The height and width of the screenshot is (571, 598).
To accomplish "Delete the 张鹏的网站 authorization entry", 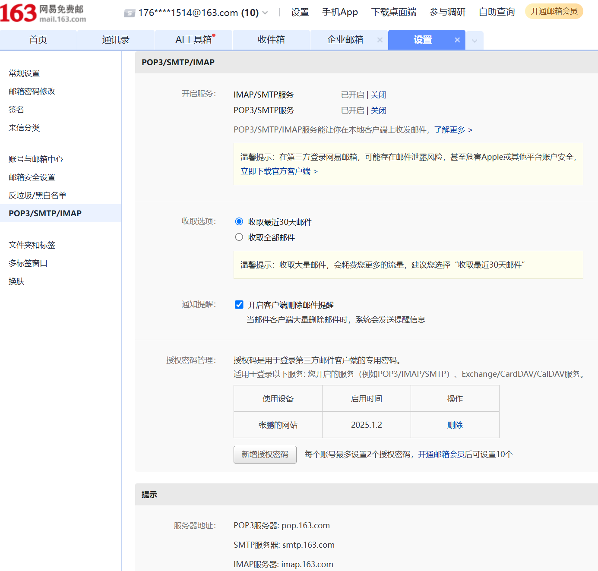I will [455, 425].
